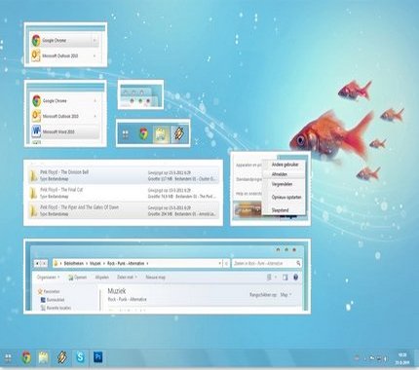Open the Start button on the bottom taskbar
419x370 pixels.
8,357
